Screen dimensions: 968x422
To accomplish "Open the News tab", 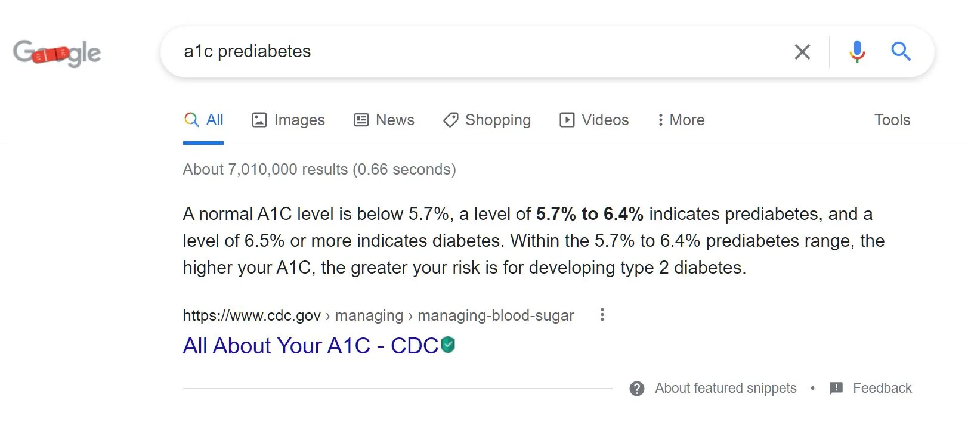I will (384, 120).
